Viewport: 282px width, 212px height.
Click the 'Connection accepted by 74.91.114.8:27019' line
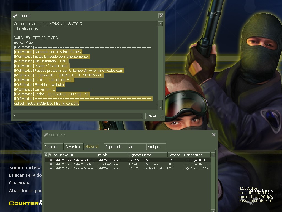click(48, 24)
